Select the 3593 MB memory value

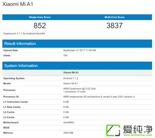tap(68, 133)
